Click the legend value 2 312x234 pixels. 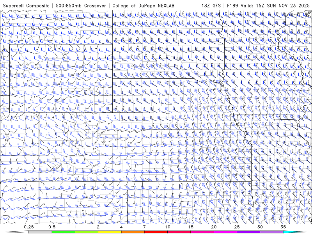coord(98,227)
